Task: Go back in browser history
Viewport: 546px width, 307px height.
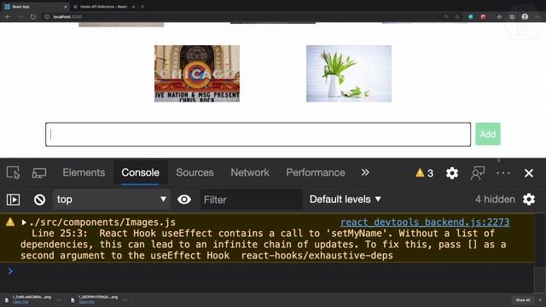Action: 8,17
